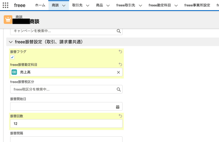Click search icon in campaign lookup field
This screenshot has height=142, width=219.
[118, 31]
